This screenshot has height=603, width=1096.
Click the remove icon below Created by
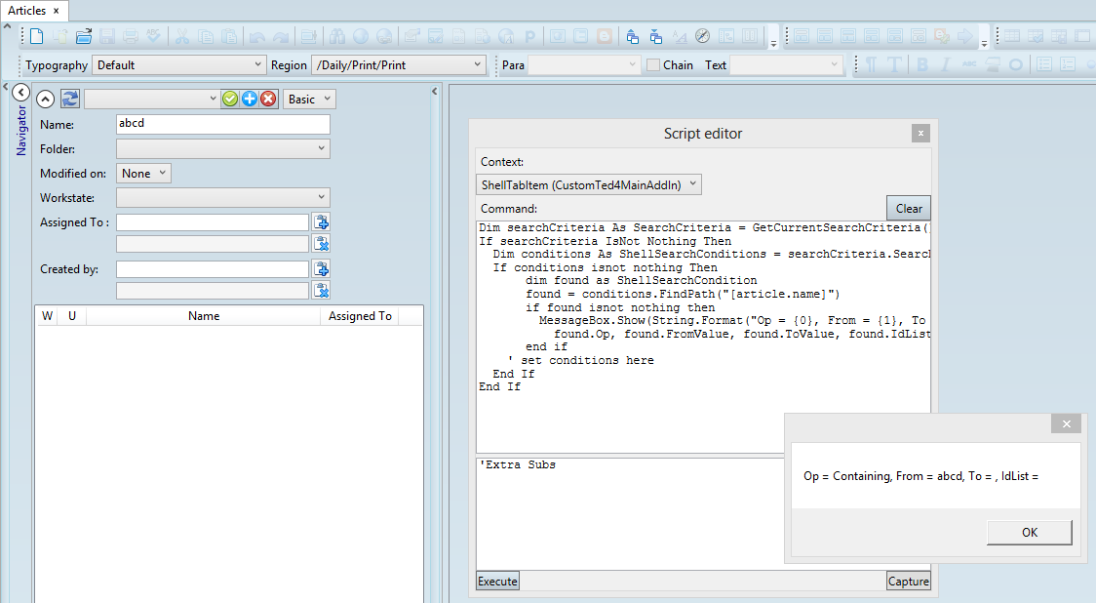click(x=322, y=291)
